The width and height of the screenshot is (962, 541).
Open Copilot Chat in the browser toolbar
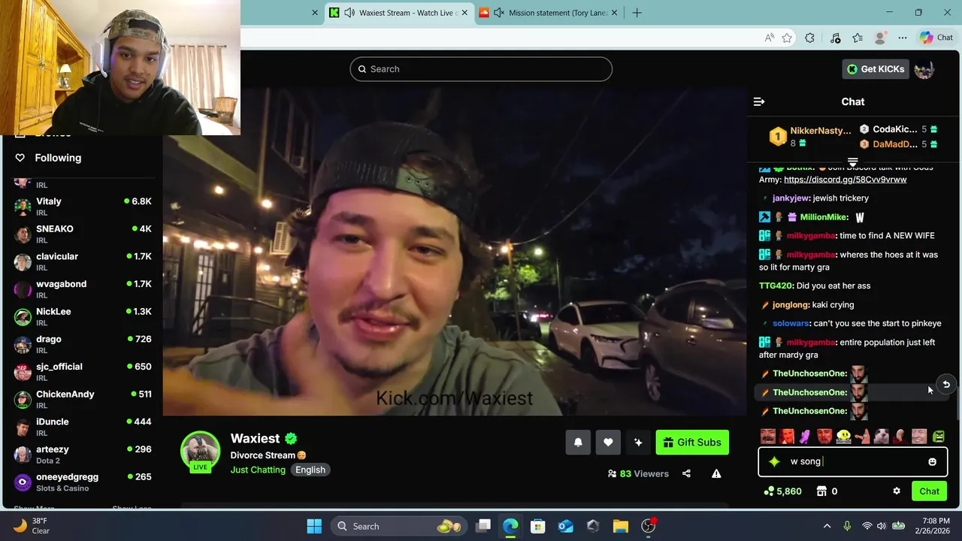tap(936, 38)
